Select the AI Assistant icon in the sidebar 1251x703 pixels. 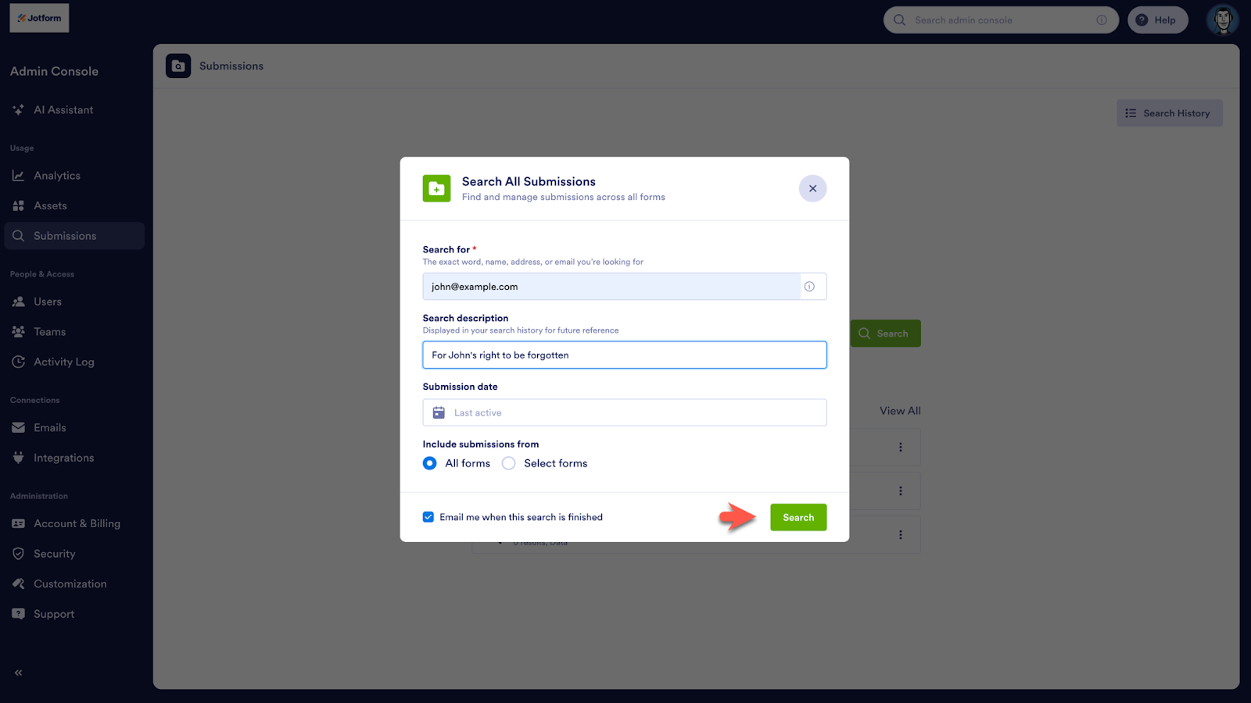(x=18, y=109)
